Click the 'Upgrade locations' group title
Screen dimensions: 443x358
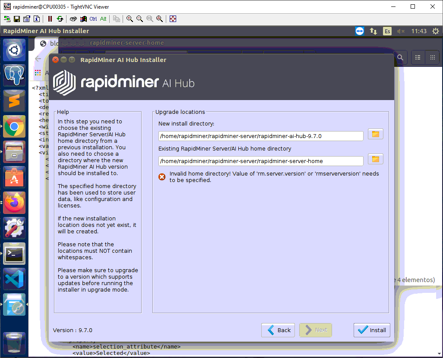(180, 112)
